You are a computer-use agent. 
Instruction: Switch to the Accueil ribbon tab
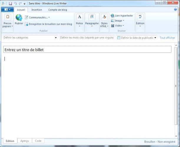[x=21, y=10]
